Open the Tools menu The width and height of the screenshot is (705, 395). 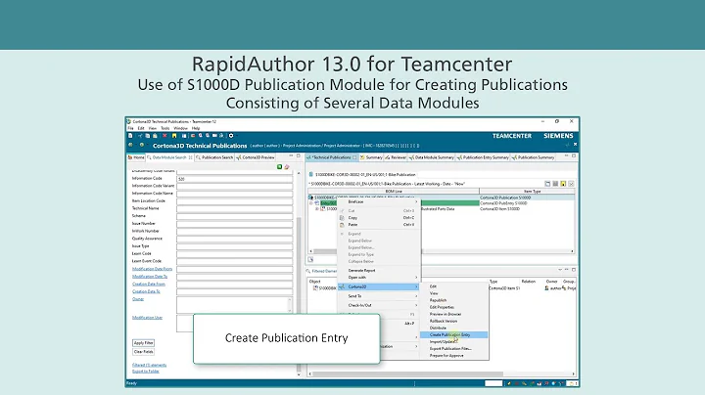(165, 128)
